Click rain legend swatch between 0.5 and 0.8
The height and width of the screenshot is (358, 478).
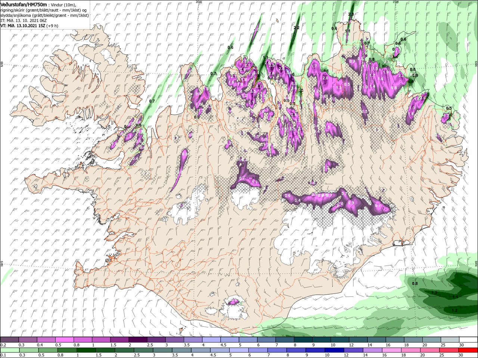pos(48,350)
